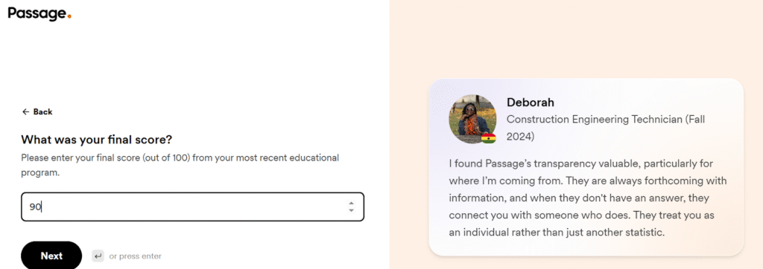The width and height of the screenshot is (763, 269).
Task: Click Deborah's profile photo
Action: [x=472, y=119]
